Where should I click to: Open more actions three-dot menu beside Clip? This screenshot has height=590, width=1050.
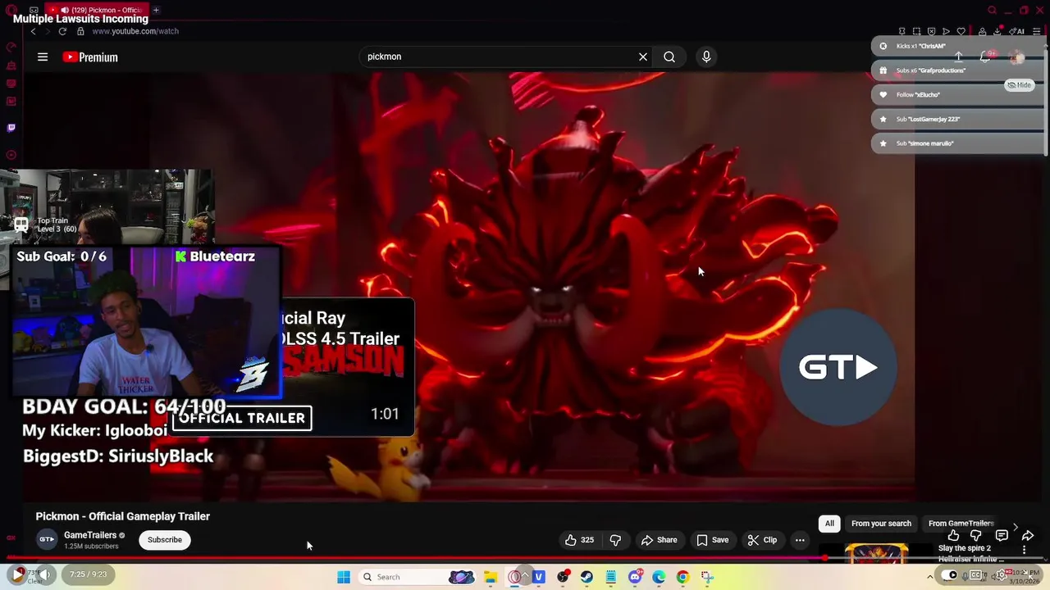800,540
